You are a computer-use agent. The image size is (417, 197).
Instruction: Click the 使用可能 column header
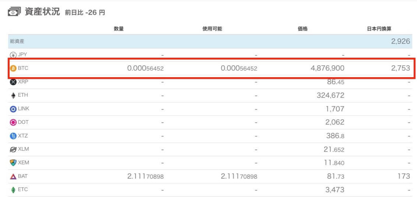click(212, 29)
